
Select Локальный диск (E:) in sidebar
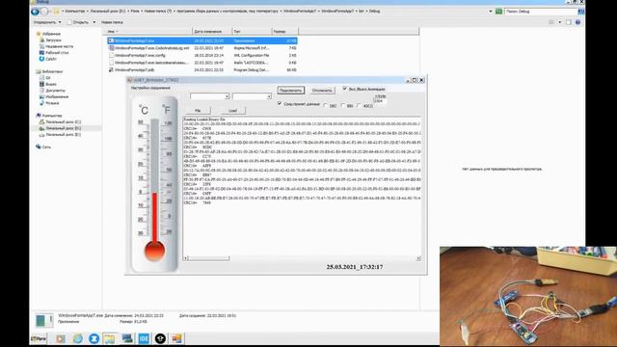60,135
